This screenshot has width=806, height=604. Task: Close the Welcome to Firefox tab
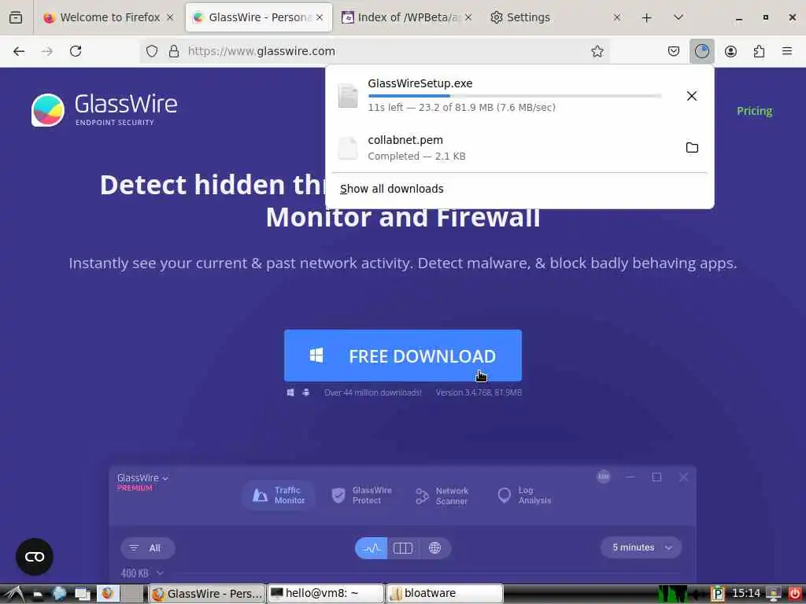(x=170, y=17)
